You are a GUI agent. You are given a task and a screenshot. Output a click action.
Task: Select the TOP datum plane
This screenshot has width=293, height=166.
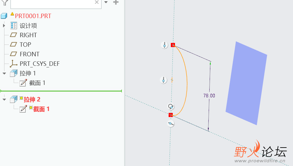(x=25, y=45)
